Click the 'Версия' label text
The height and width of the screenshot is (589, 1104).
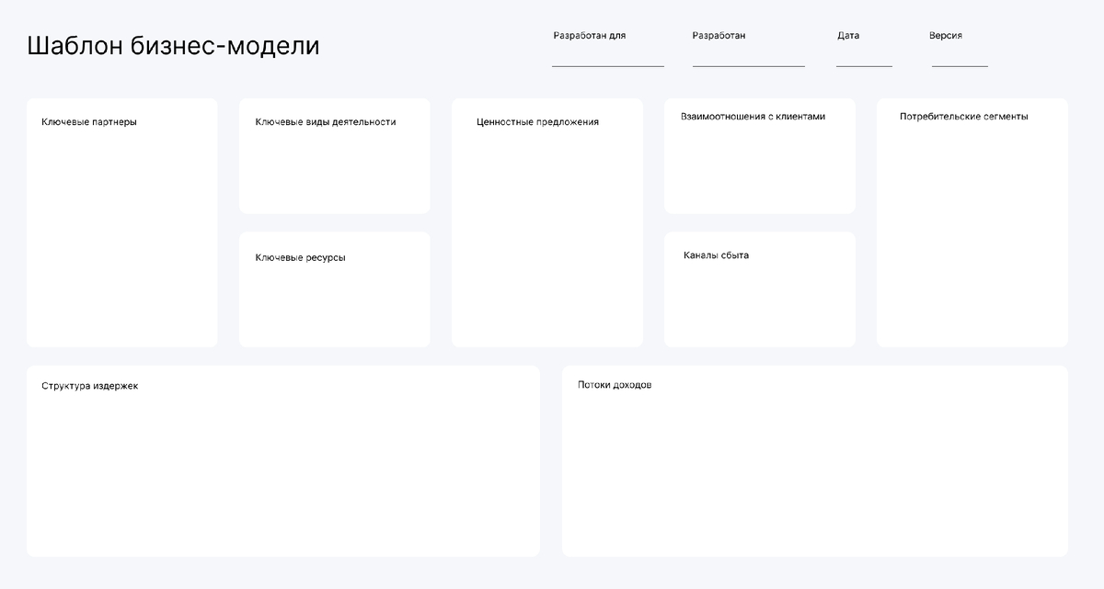point(946,36)
